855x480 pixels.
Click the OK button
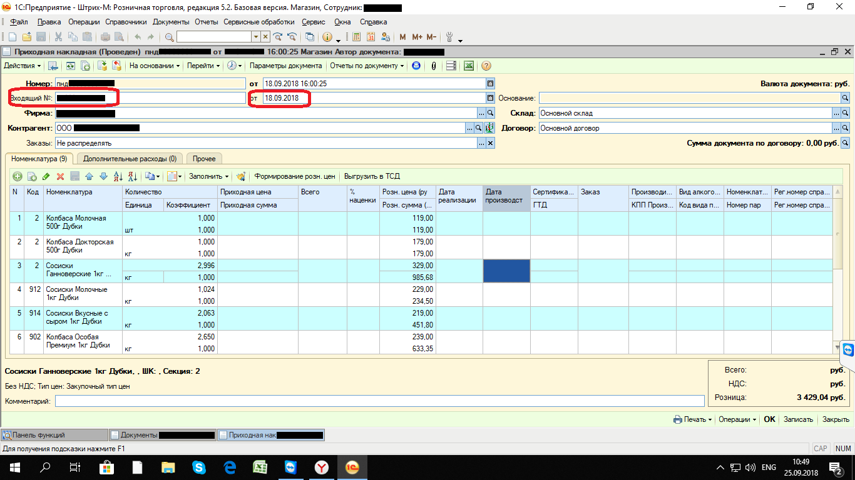770,419
